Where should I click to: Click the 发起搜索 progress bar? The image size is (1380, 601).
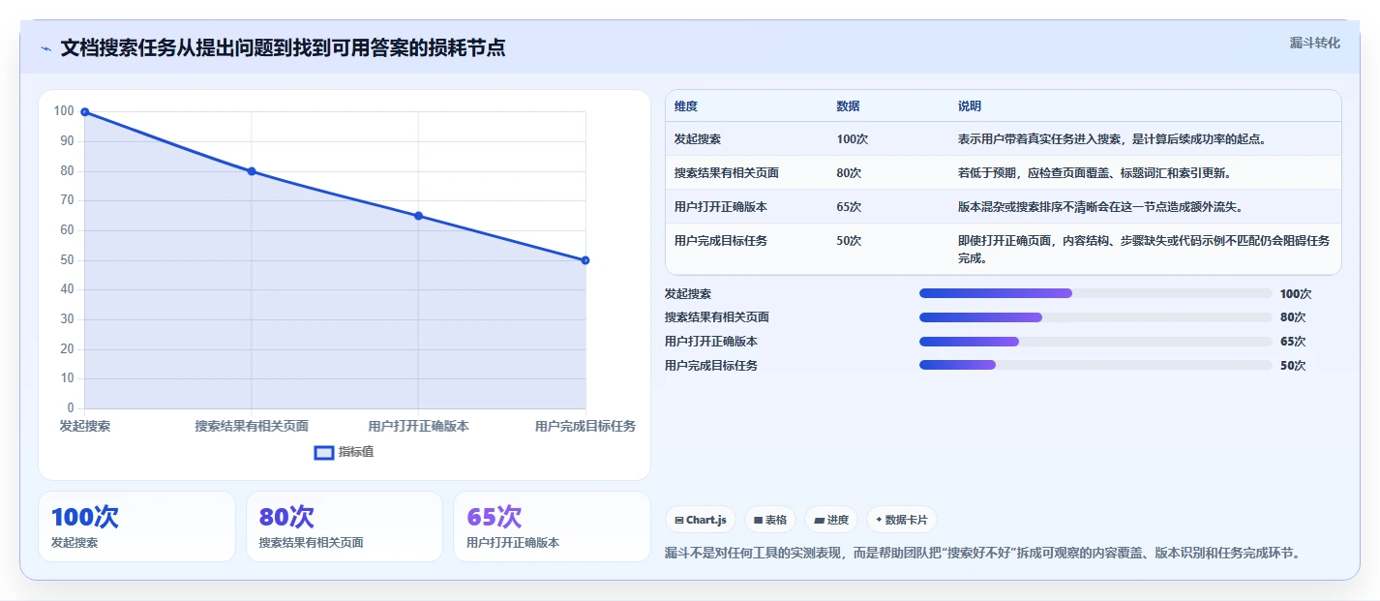point(1095,293)
